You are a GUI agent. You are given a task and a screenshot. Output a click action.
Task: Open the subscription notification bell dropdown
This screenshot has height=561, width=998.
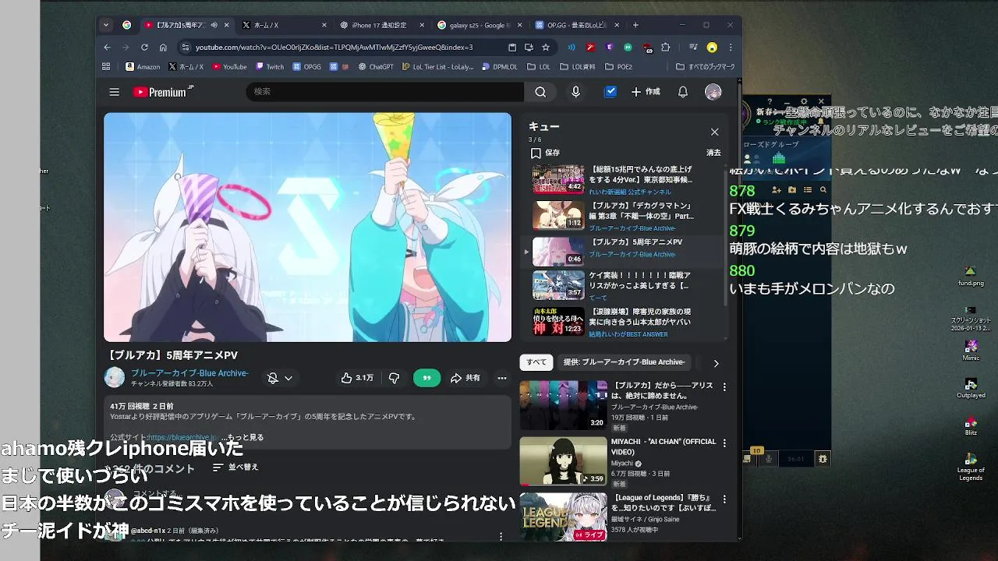280,378
